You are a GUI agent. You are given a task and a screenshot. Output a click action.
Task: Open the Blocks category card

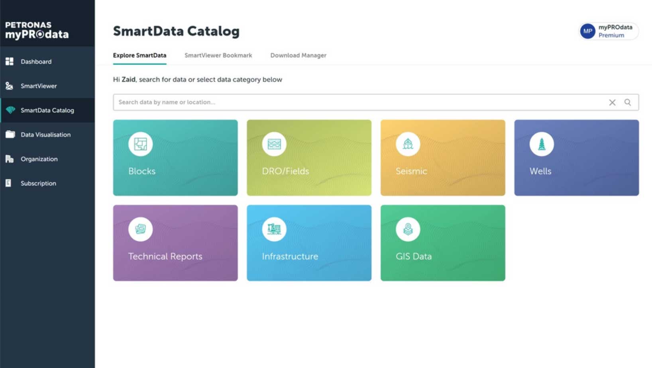point(175,158)
